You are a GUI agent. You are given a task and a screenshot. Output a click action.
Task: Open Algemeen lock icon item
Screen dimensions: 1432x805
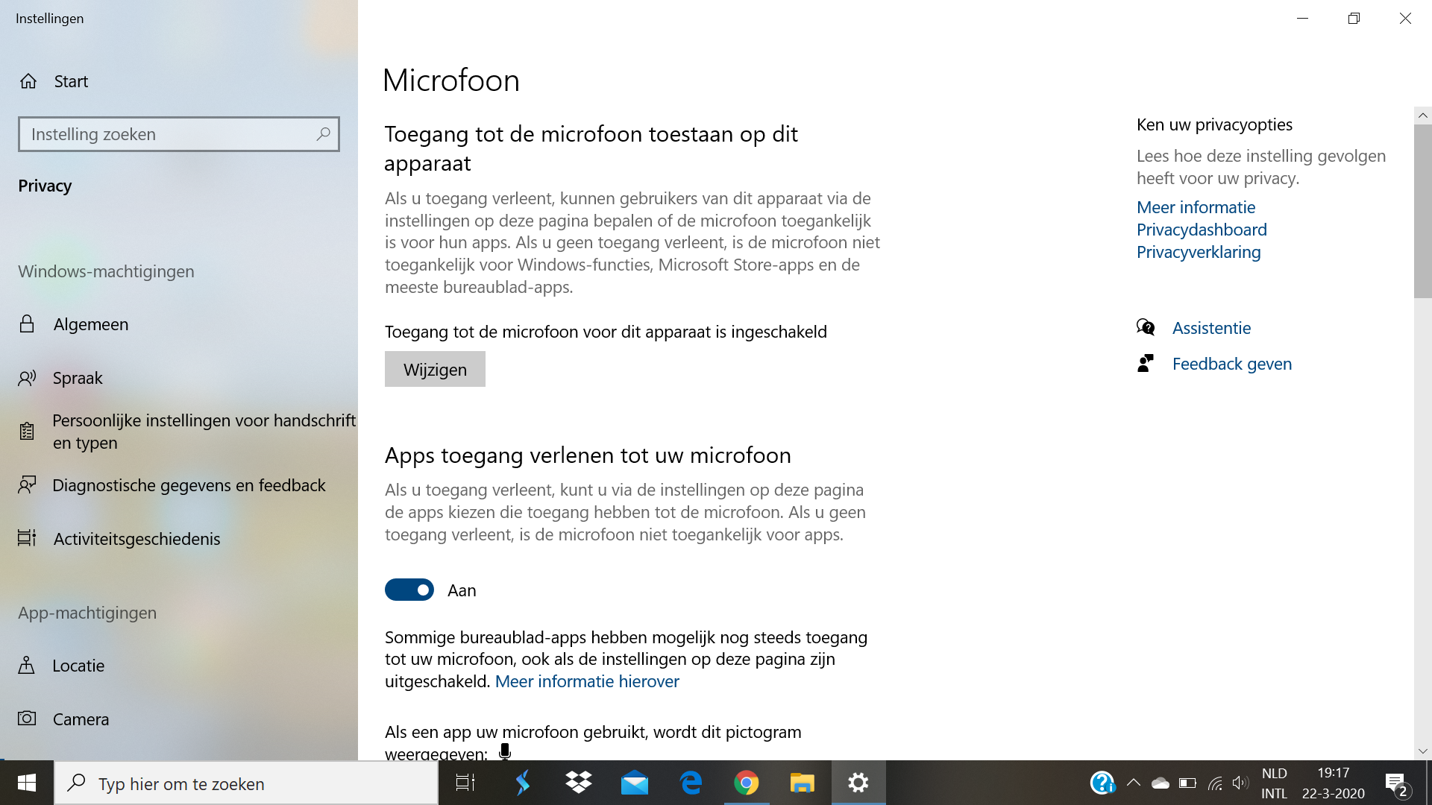[27, 323]
